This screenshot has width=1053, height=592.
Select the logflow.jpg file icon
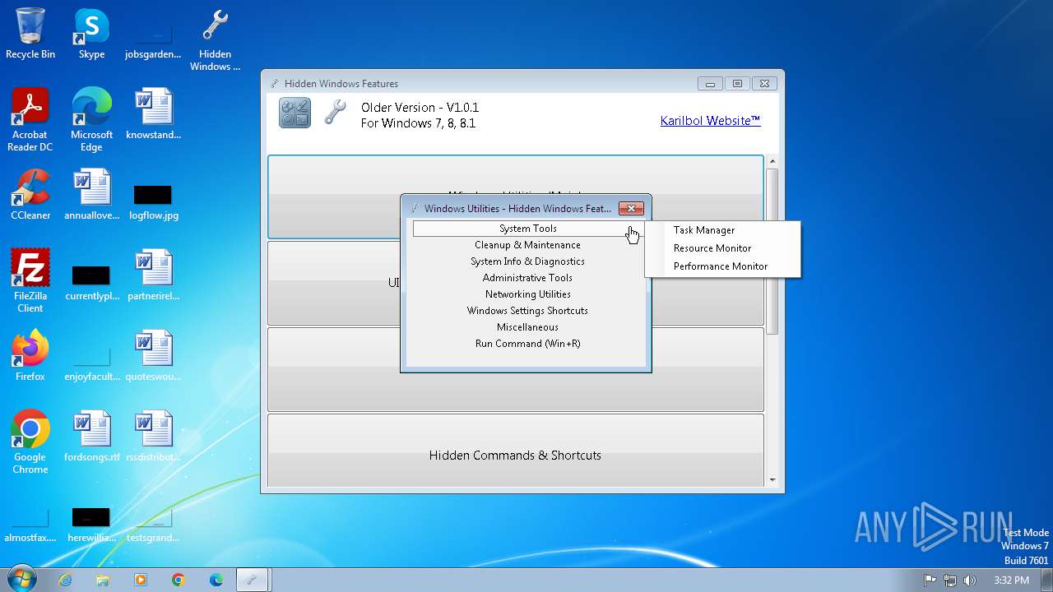click(x=153, y=201)
